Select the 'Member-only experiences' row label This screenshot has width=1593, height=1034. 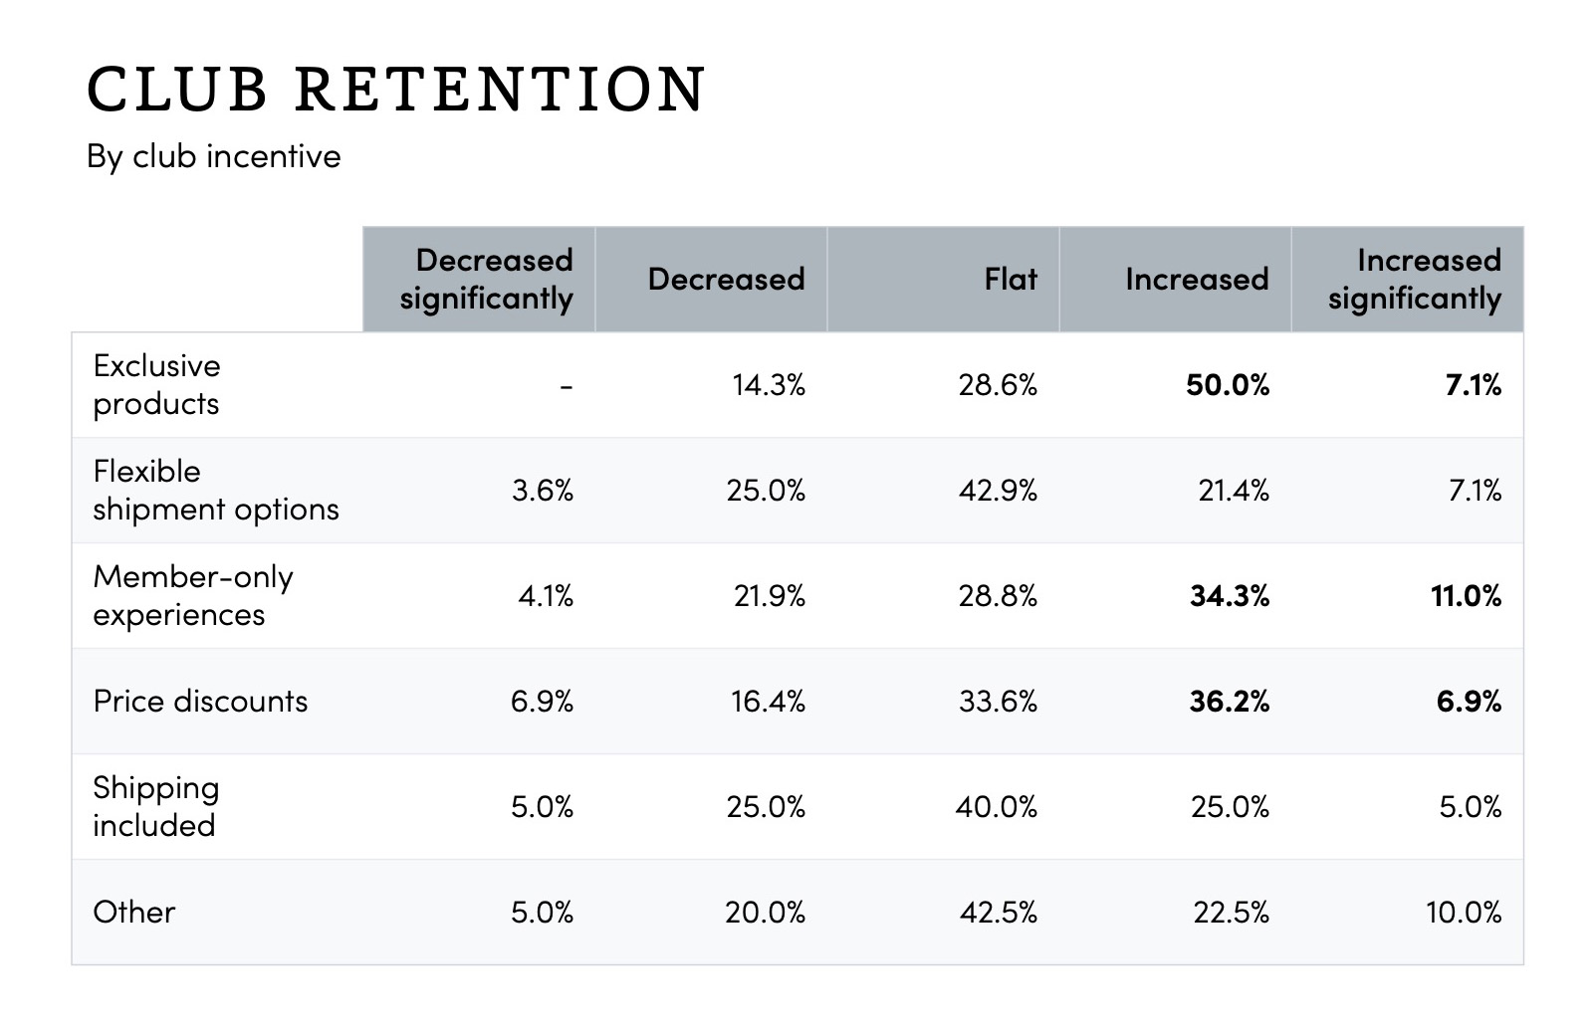pyautogui.click(x=193, y=595)
